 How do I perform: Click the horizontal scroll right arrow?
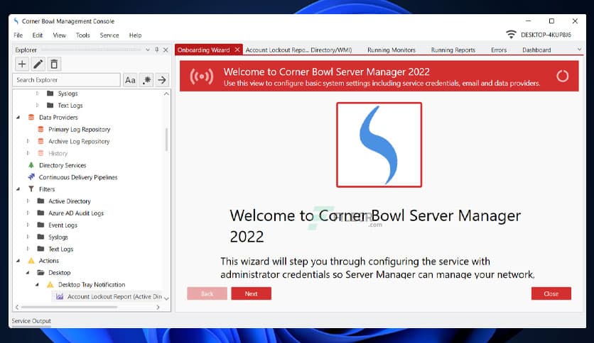[158, 307]
